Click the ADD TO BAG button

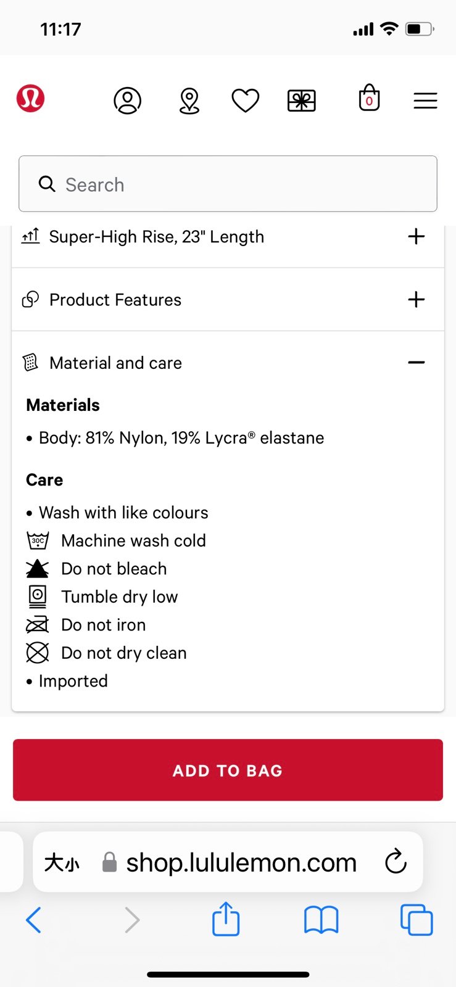pos(228,770)
